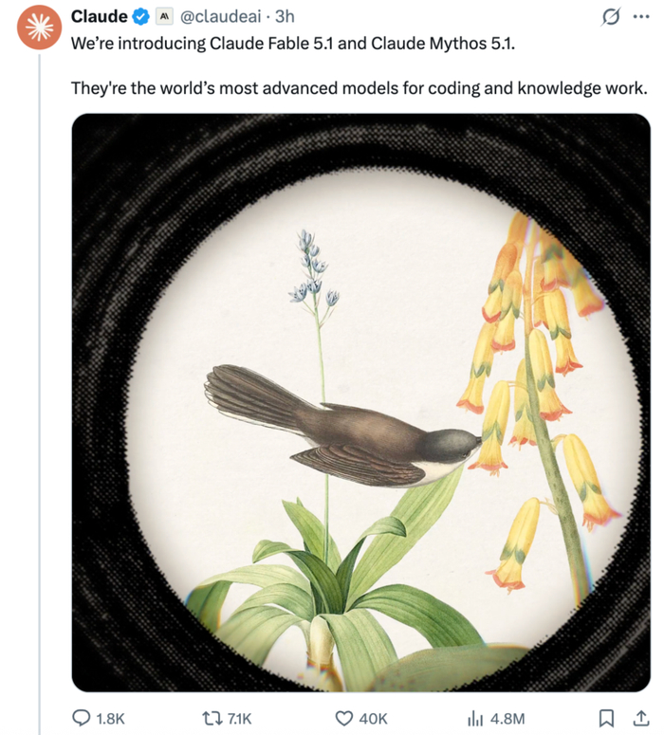
Task: Open the three-dot more options menu
Action: (x=641, y=17)
